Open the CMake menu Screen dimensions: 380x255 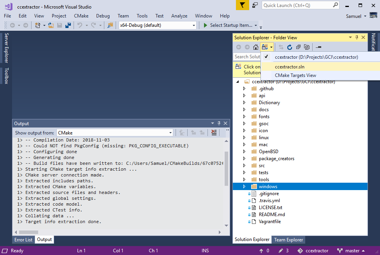pyautogui.click(x=81, y=16)
